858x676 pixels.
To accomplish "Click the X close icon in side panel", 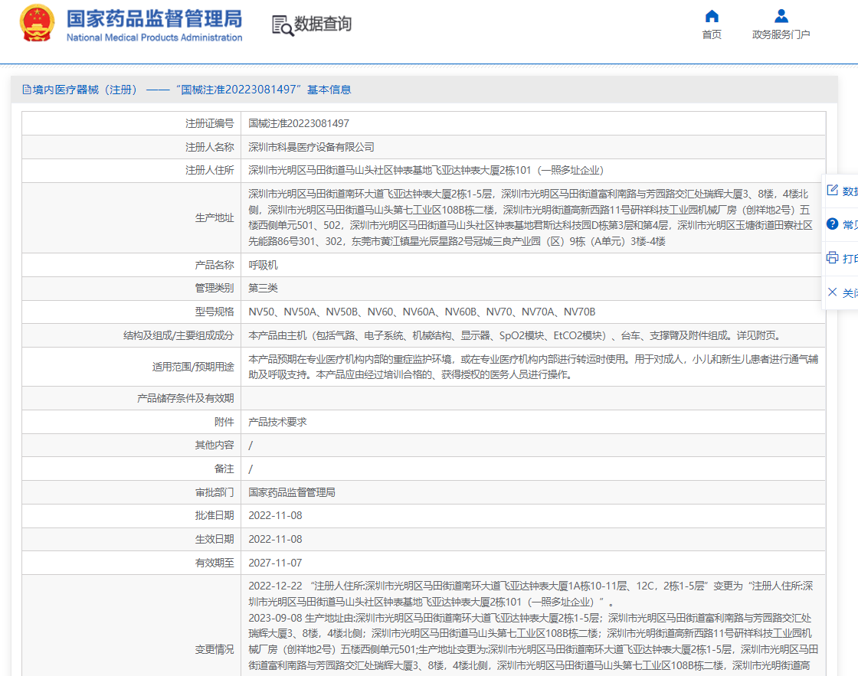I will pos(832,292).
